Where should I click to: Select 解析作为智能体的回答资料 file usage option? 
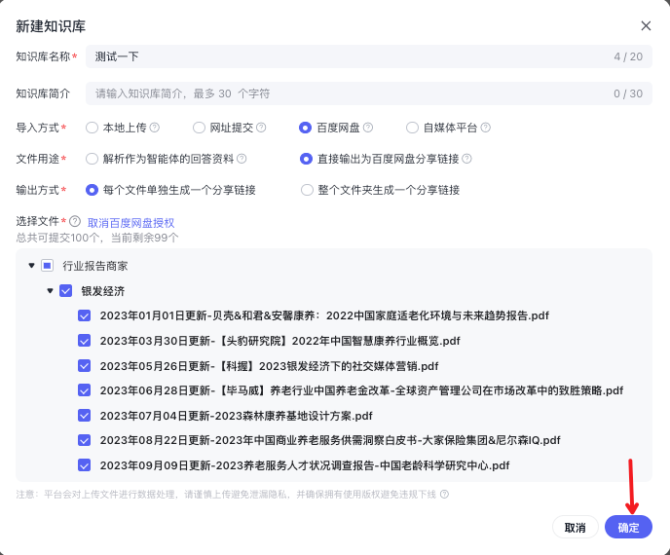[93, 159]
